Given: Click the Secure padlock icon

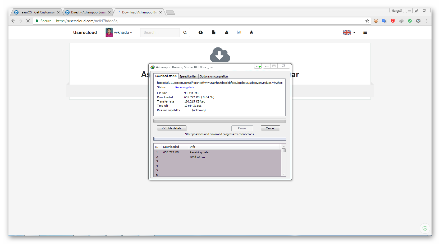Looking at the screenshot, I should 37,21.
